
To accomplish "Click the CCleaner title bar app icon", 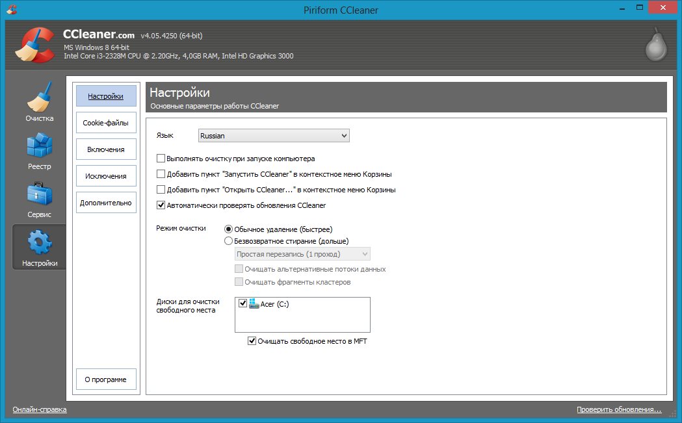I will pyautogui.click(x=11, y=10).
